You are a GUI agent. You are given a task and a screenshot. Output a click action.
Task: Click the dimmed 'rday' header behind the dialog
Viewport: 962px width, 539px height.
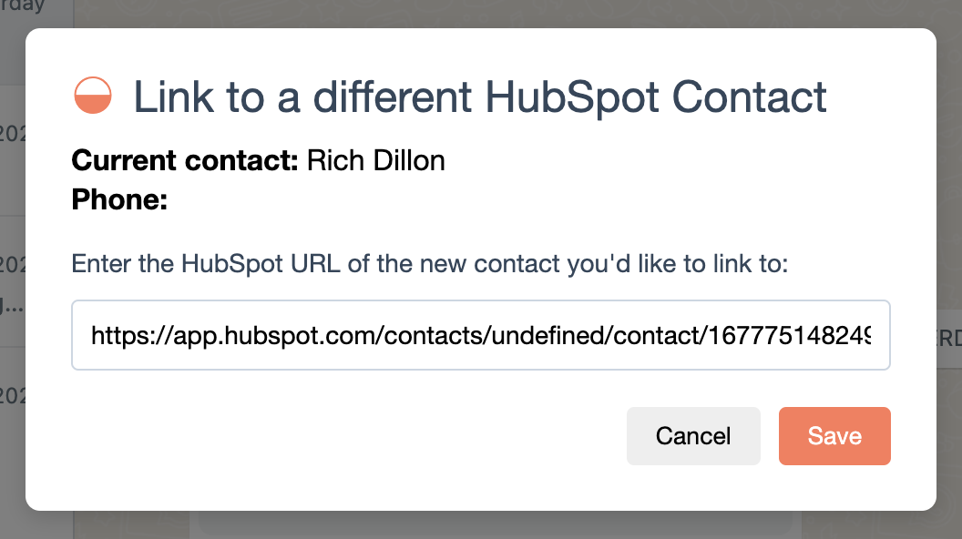(x=22, y=6)
